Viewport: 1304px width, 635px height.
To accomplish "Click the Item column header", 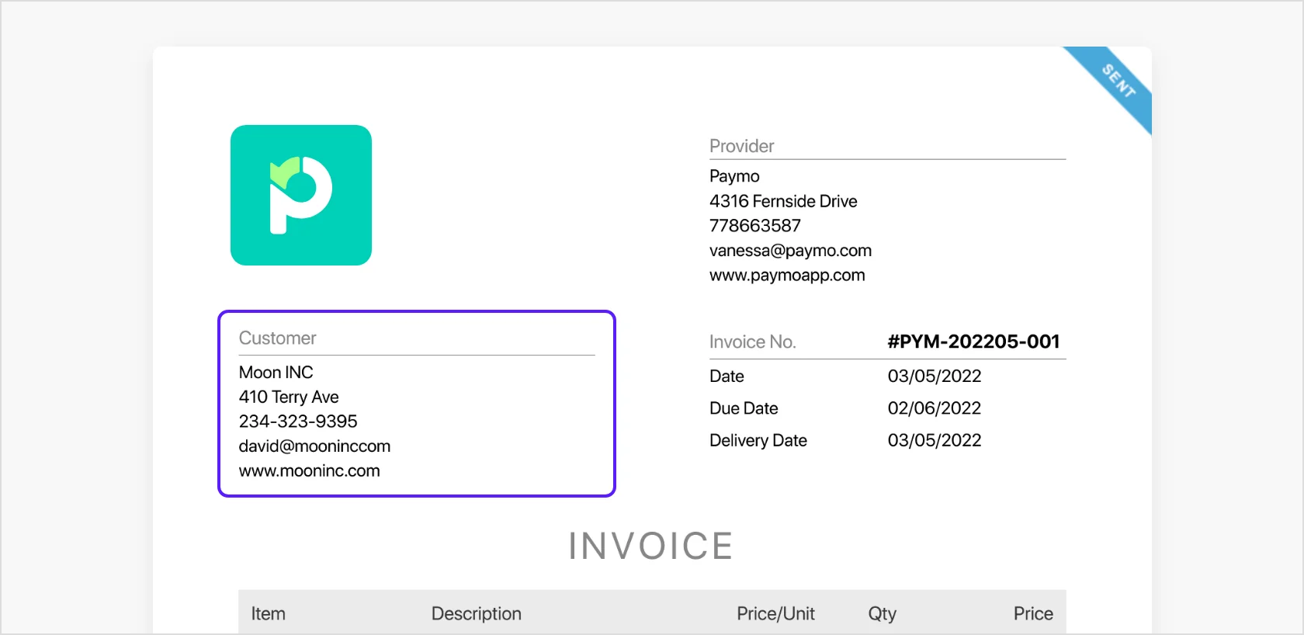I will [x=268, y=614].
